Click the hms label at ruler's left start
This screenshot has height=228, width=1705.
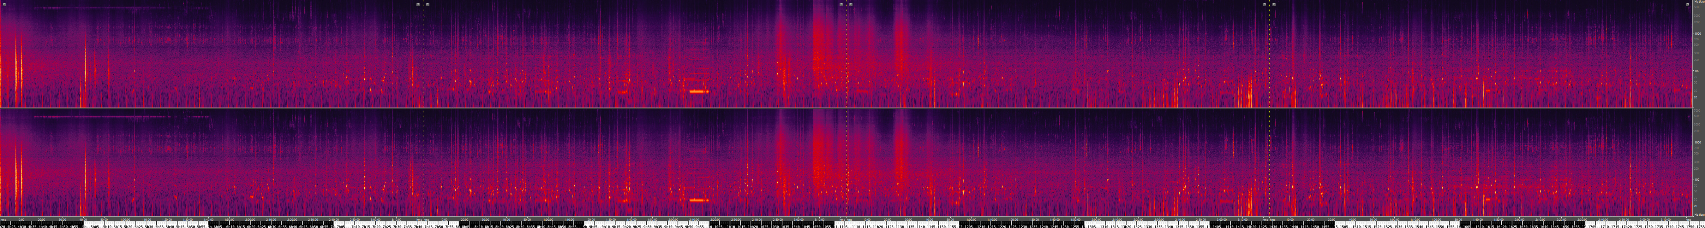pos(3,219)
